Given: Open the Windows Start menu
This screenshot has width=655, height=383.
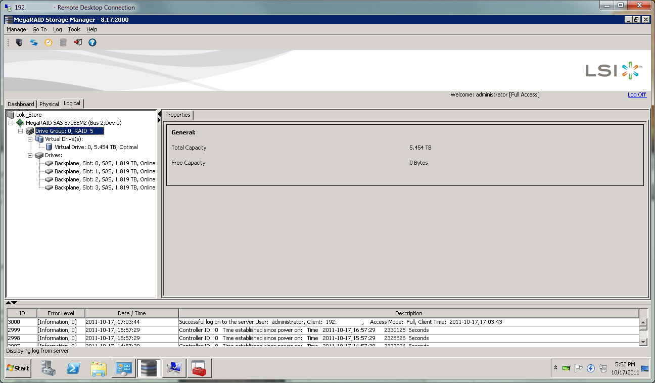Looking at the screenshot, I should click(x=18, y=368).
